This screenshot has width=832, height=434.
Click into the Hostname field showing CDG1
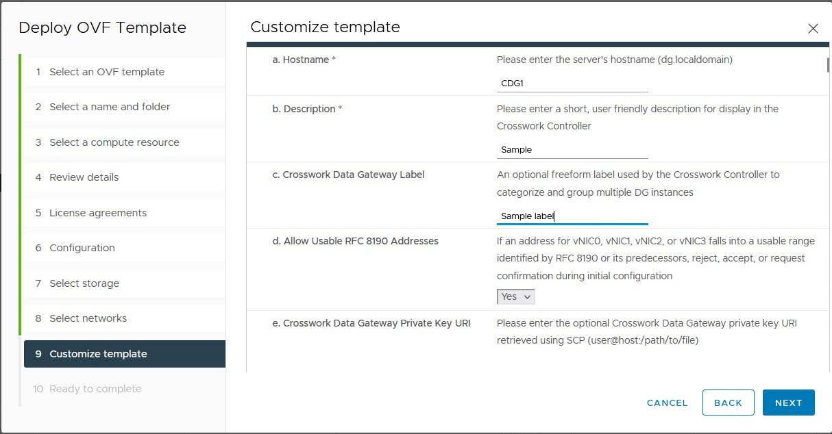click(x=572, y=83)
